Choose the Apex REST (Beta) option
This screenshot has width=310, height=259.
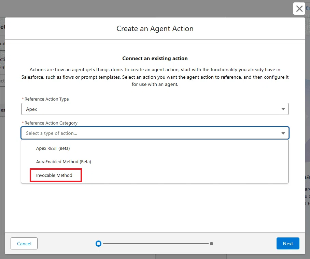point(53,148)
